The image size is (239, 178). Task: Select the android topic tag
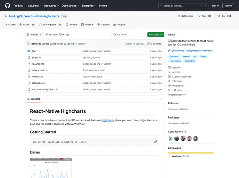click(186, 57)
